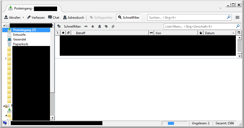Open the Papierkorb trash folder
This screenshot has height=128, width=244.
[x=21, y=44]
